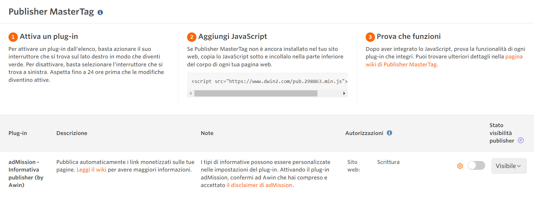Click the orange step 2 circle badge
The image size is (534, 199).
tap(191, 37)
